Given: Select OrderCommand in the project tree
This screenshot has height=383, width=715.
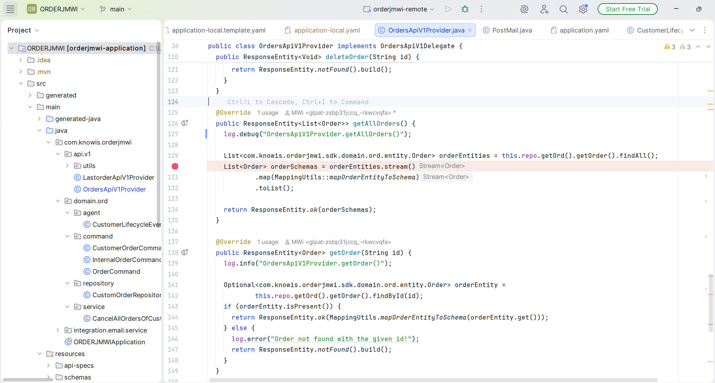Looking at the screenshot, I should coord(116,271).
